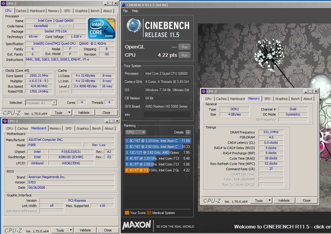The width and height of the screenshot is (331, 234).
Task: Click the CPU-Z icon in Memory window title bar
Action: pyautogui.click(x=204, y=91)
